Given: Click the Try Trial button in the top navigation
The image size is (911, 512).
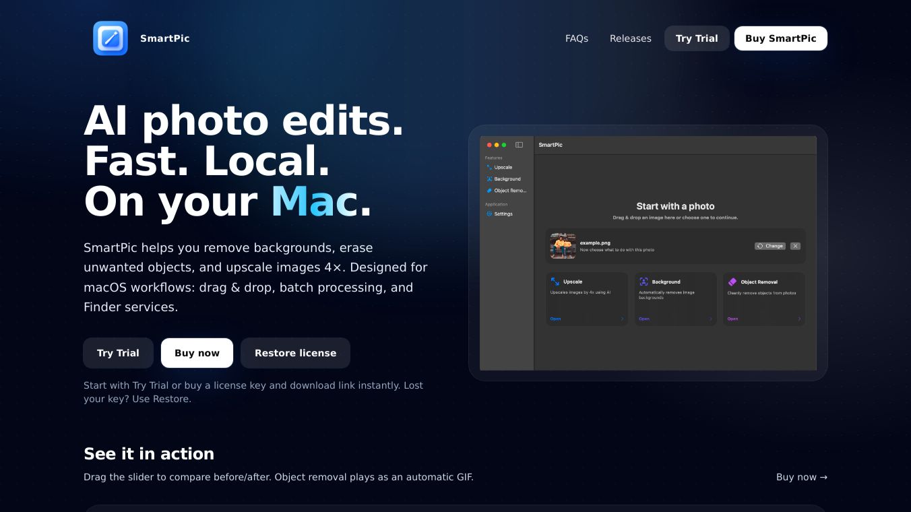Looking at the screenshot, I should point(697,38).
